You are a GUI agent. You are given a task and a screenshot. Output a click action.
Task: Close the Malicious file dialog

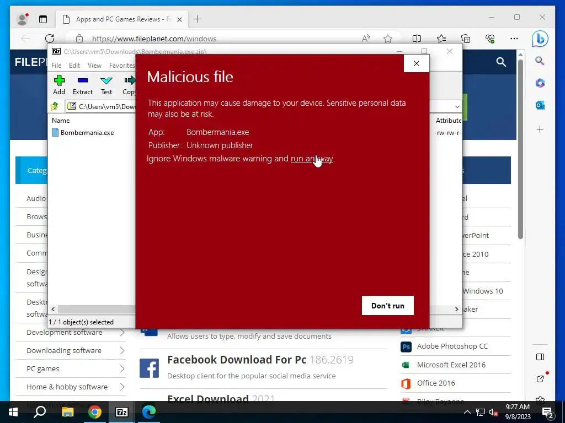[x=417, y=63]
